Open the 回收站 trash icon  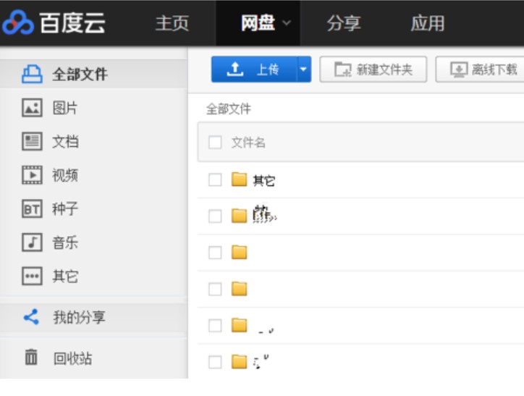click(31, 357)
